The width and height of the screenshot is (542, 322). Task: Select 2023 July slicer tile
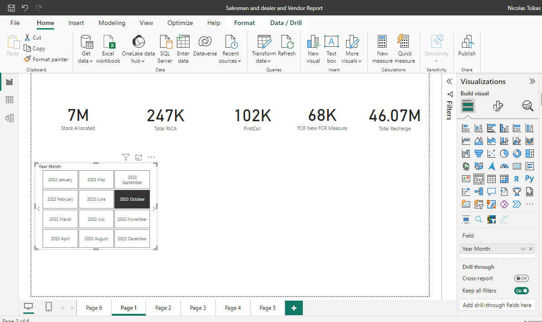[96, 219]
